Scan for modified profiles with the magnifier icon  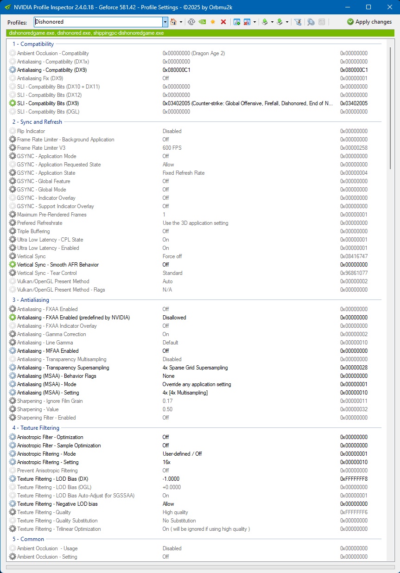click(311, 22)
